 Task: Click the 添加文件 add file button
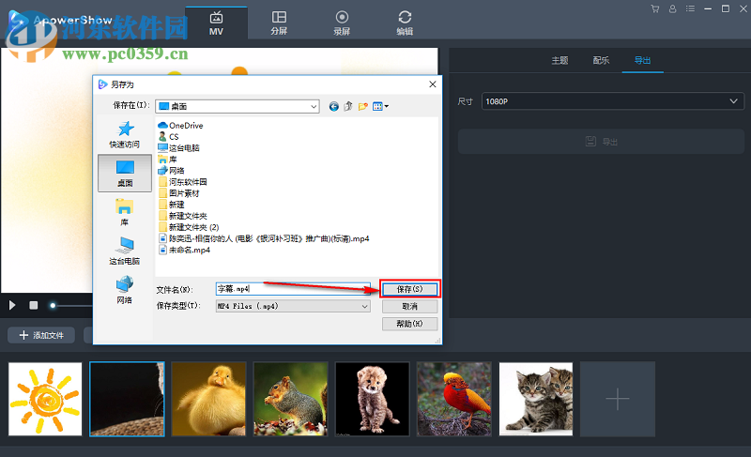click(x=41, y=335)
